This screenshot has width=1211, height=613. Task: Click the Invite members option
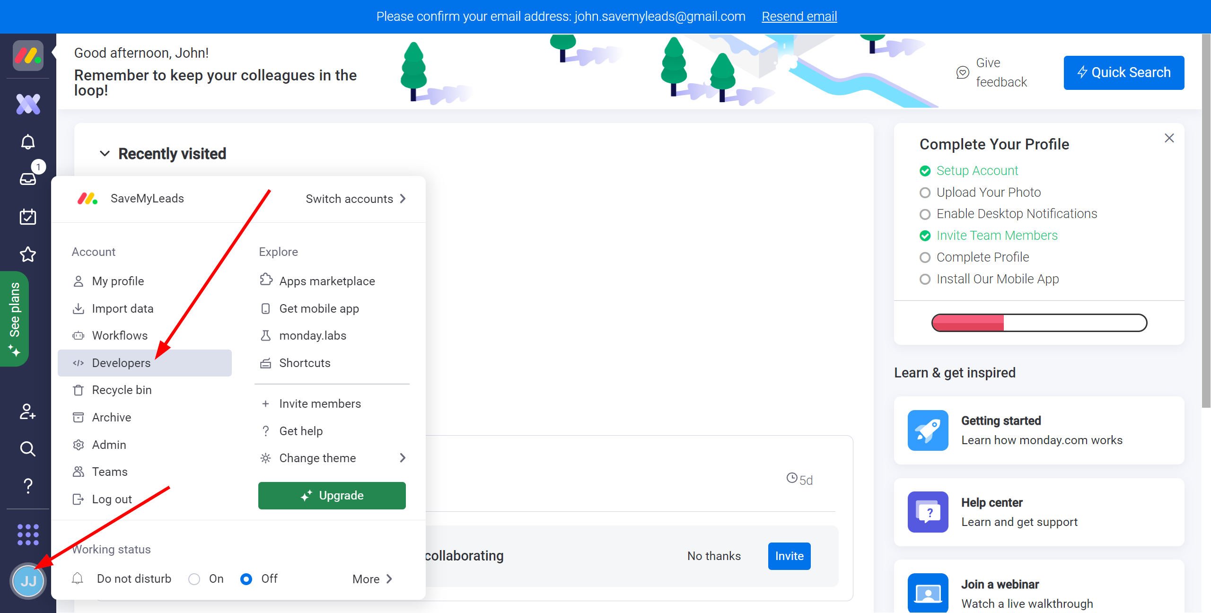coord(319,403)
